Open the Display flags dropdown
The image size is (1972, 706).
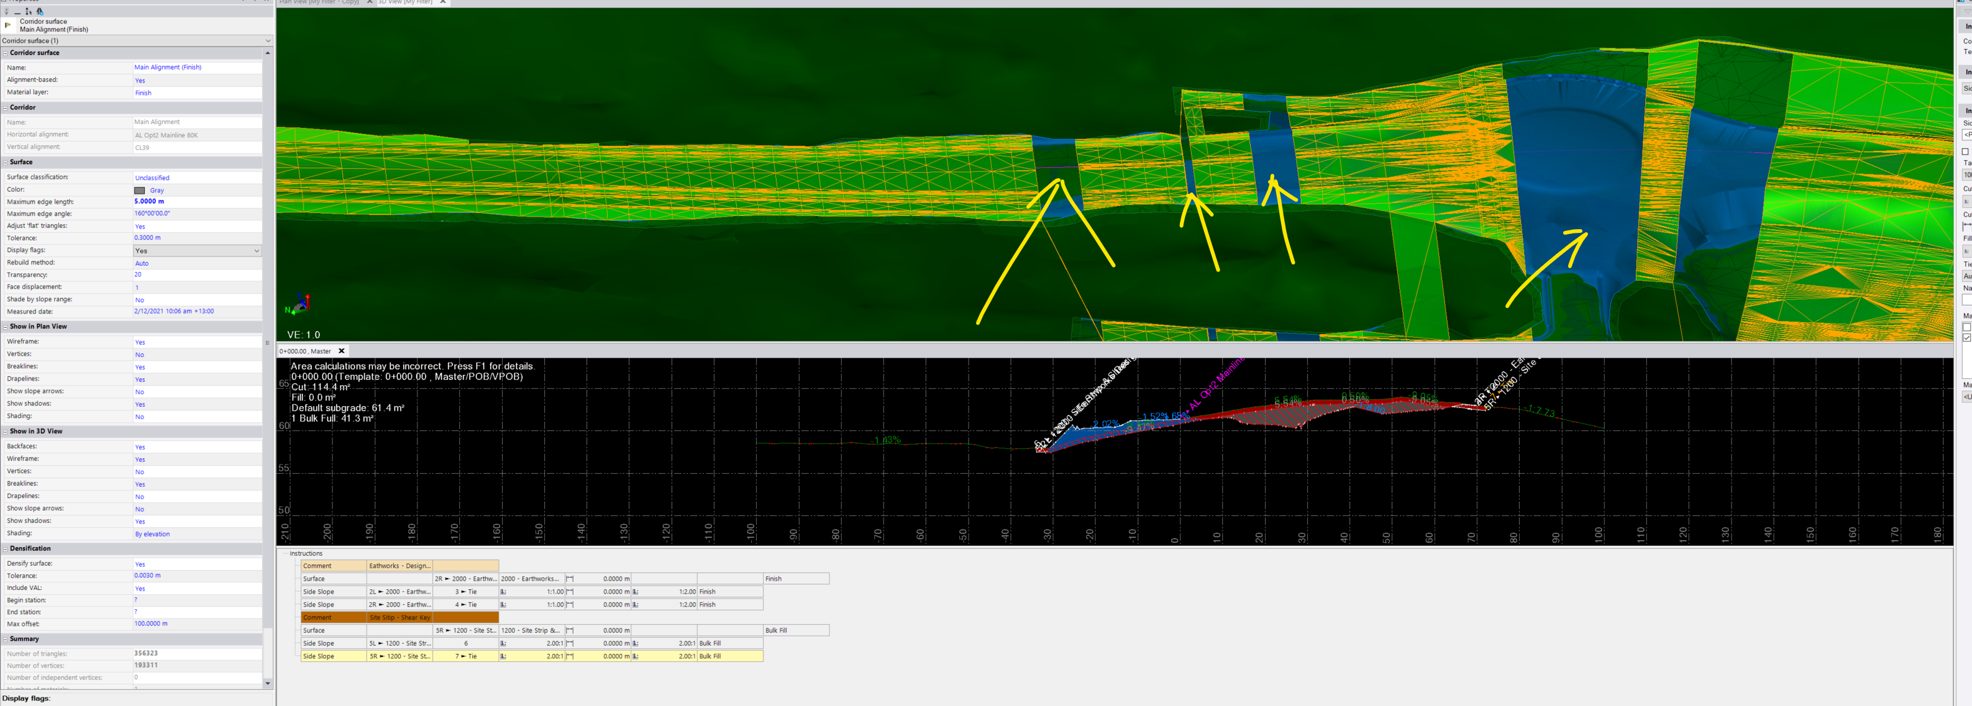point(257,250)
